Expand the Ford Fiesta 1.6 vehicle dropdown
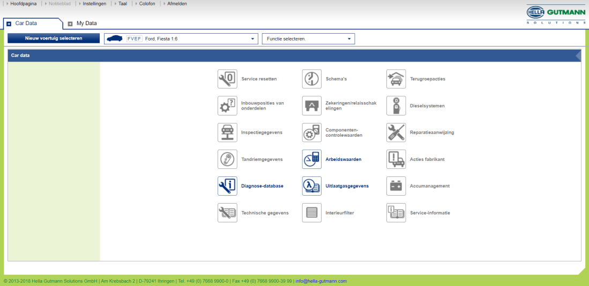The image size is (589, 286). point(253,39)
